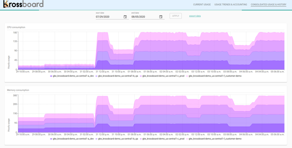This screenshot has height=148, width=292.
Task: Toggle us-central1-c_prod series in Memory legend
Action: pyautogui.click(x=162, y=139)
